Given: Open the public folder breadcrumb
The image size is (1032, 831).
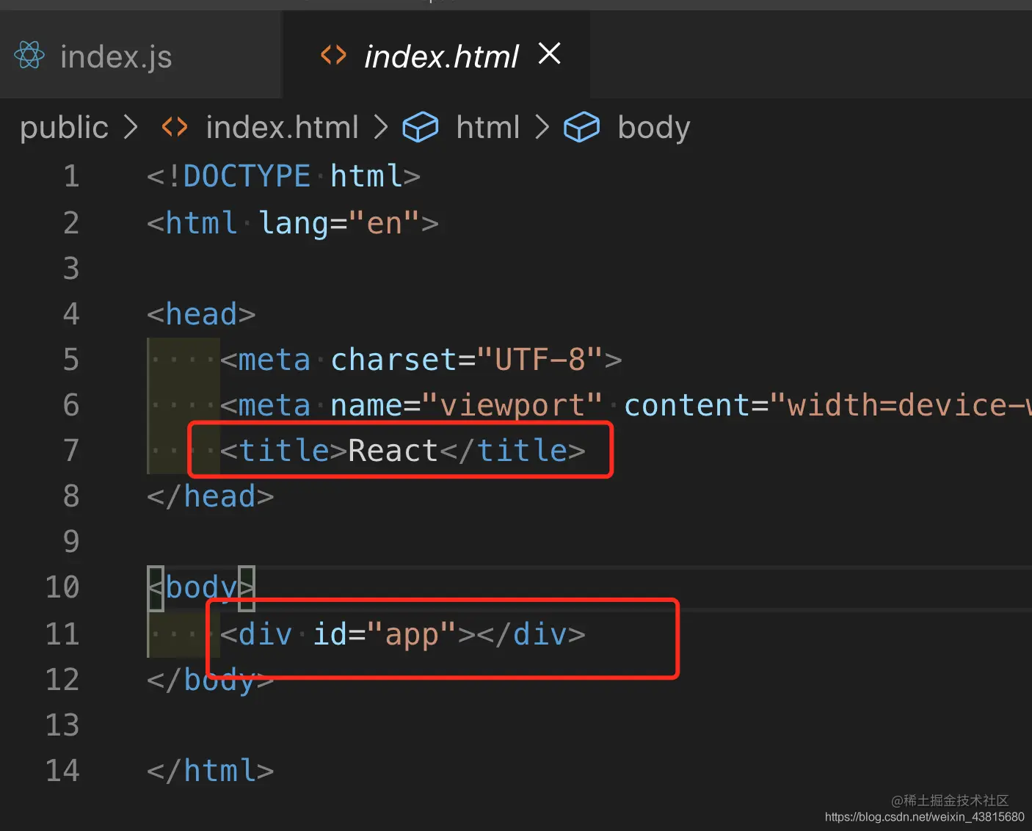Looking at the screenshot, I should 64,128.
